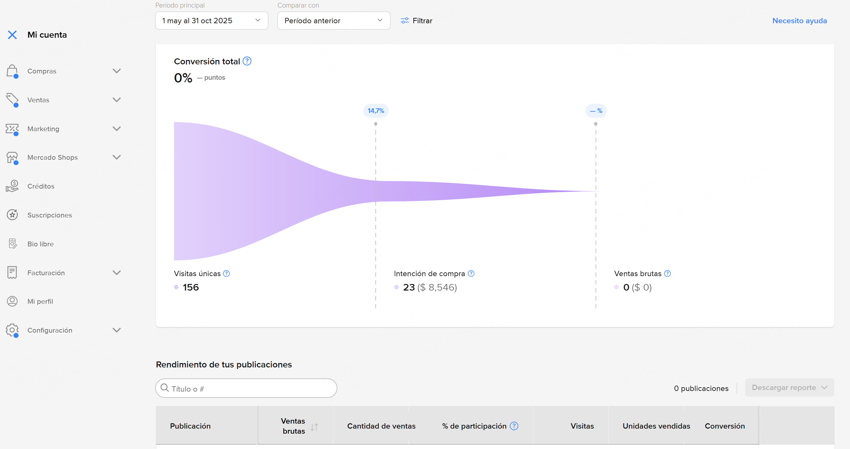
Task: Open the help tooltip for Visitas únicas
Action: pos(226,273)
